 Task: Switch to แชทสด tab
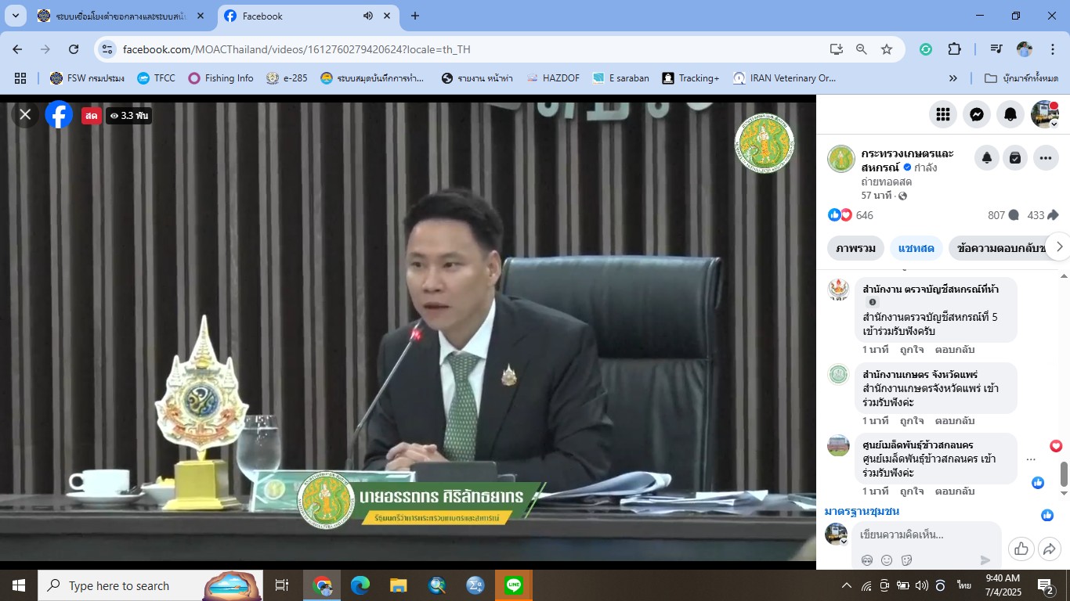[x=916, y=248]
